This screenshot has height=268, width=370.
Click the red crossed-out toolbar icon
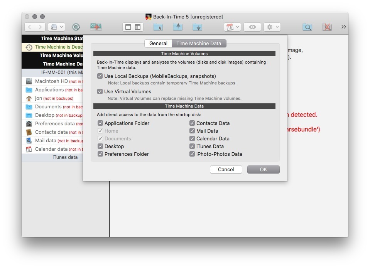click(327, 27)
